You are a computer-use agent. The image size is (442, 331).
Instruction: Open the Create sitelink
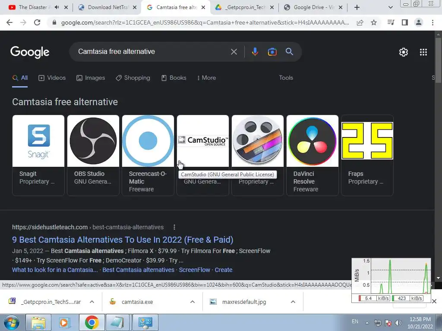[x=224, y=270]
